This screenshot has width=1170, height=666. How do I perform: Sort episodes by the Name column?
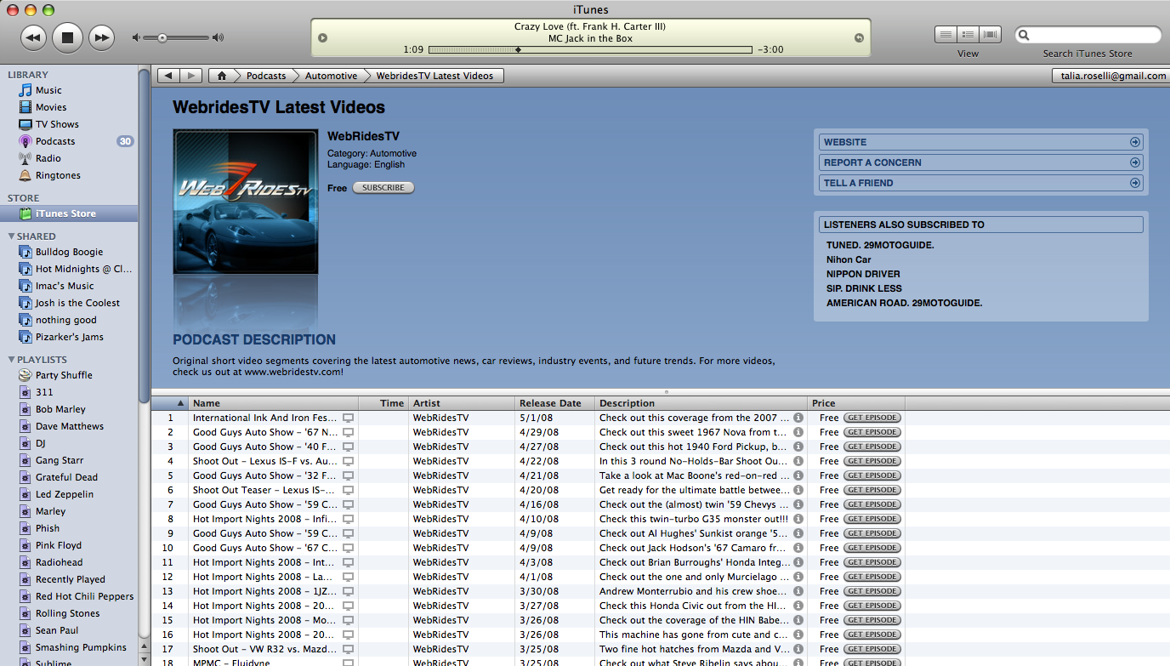click(273, 403)
